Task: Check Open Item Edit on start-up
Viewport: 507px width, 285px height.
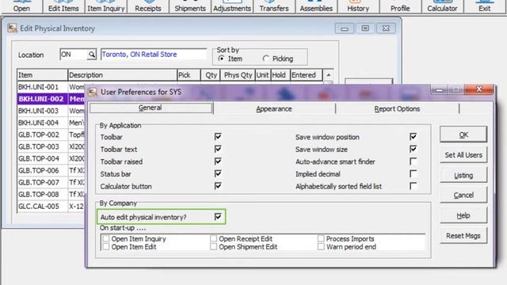Action: tap(105, 246)
